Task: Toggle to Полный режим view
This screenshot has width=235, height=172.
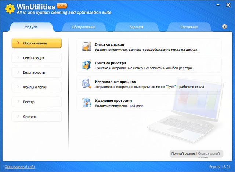Action: 182,153
